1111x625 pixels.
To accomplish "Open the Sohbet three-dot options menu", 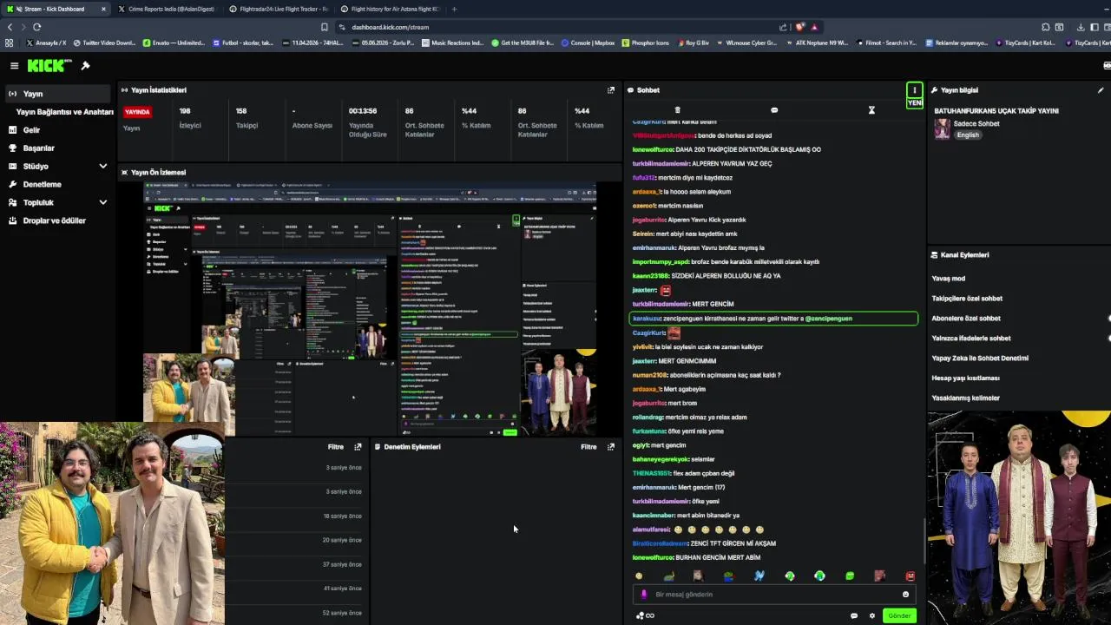I will tap(914, 89).
